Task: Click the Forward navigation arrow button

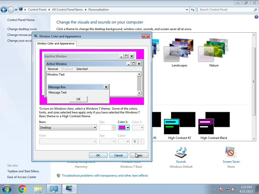Action: pos(11,10)
